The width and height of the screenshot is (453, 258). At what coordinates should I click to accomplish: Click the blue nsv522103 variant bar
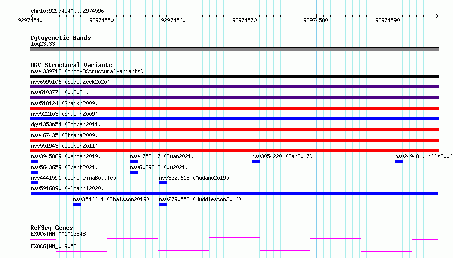tap(234, 119)
